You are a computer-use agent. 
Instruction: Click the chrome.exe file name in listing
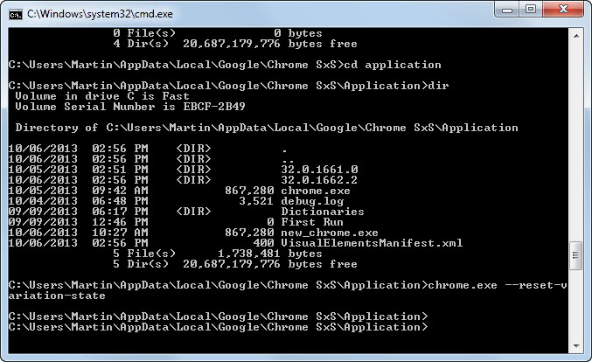pyautogui.click(x=316, y=191)
